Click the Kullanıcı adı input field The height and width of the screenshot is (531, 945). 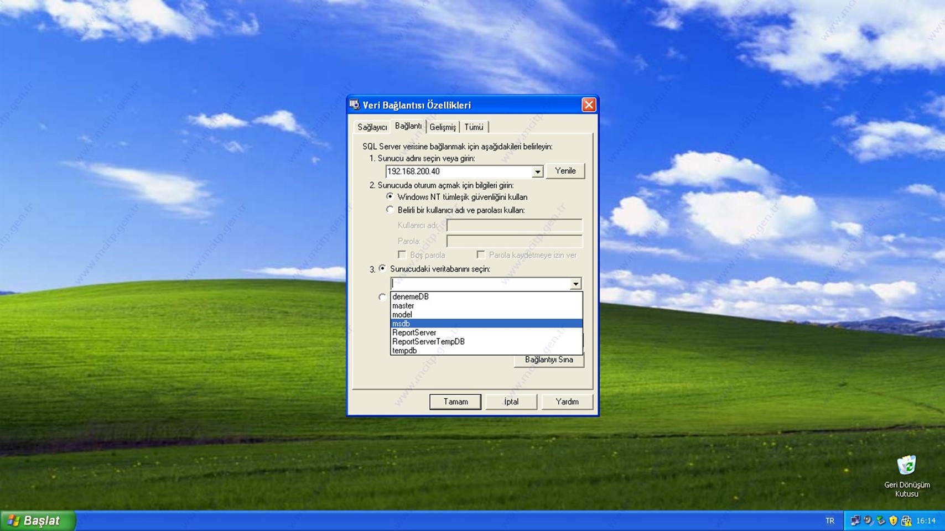[514, 225]
